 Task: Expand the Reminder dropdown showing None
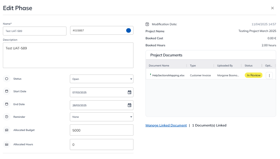click(x=101, y=117)
